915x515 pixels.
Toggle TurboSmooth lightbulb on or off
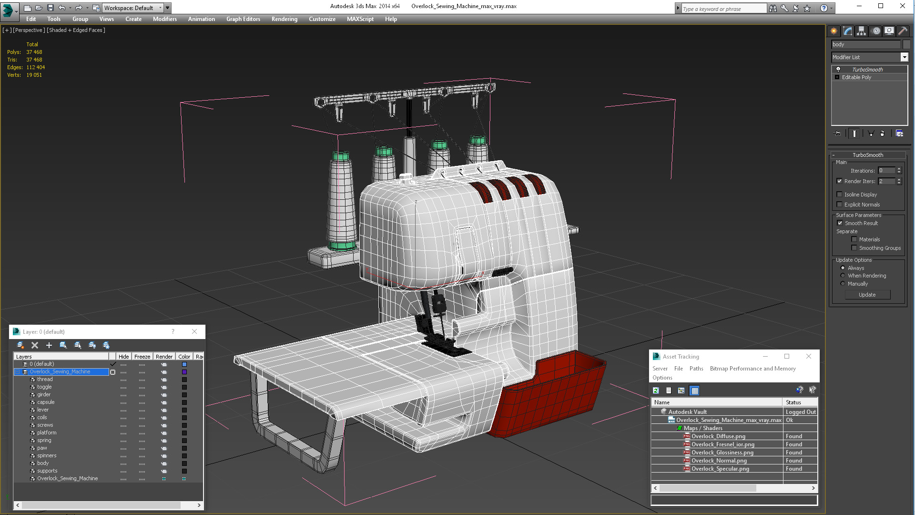click(x=838, y=70)
